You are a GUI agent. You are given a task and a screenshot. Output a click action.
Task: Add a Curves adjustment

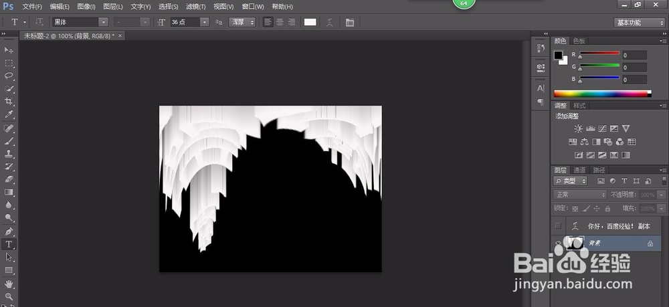click(602, 128)
